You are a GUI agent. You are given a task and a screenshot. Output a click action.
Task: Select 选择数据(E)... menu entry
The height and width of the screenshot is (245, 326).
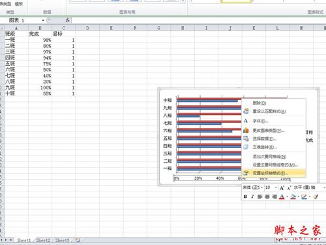pyautogui.click(x=274, y=139)
